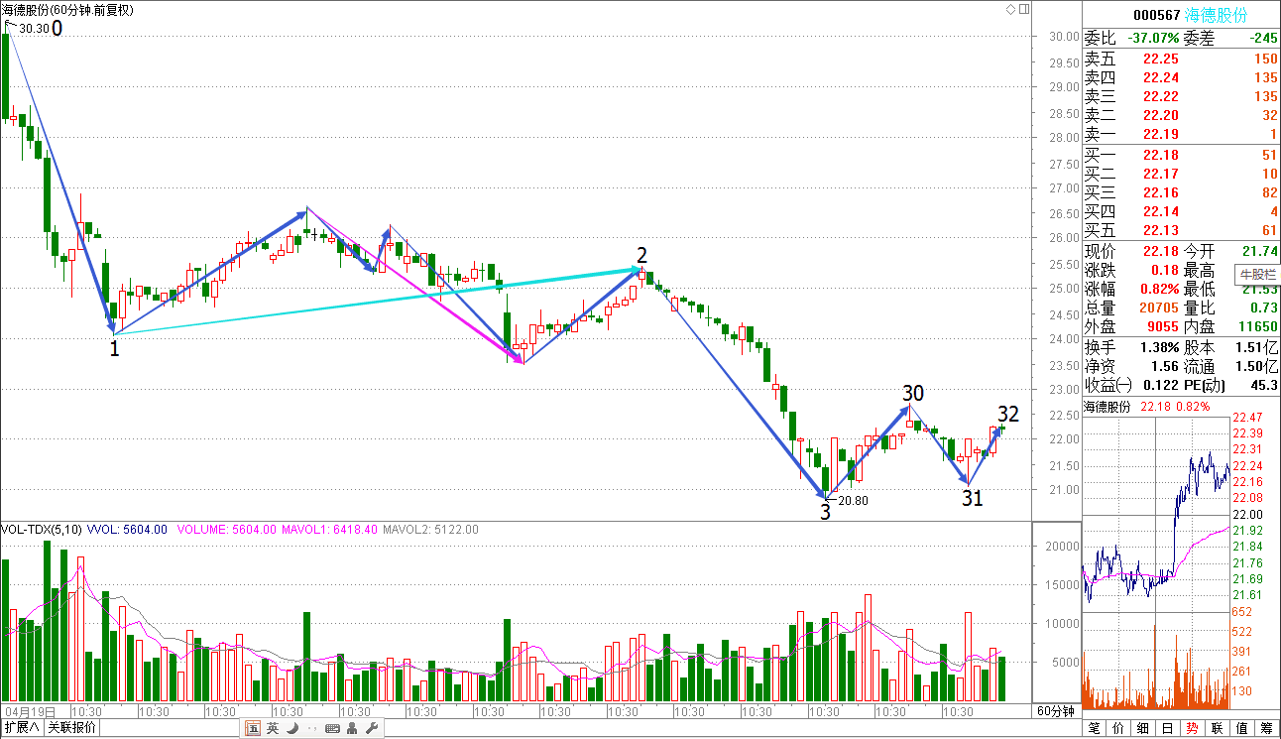
Task: Click the 60分钟 period label
Action: tap(1056, 711)
